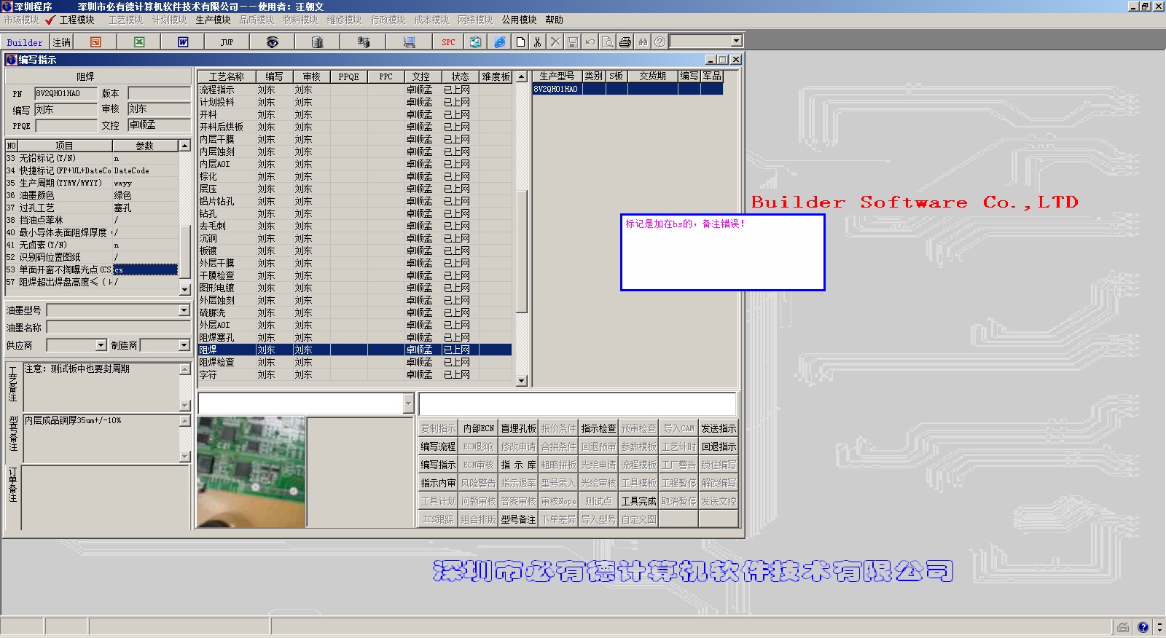Open the toolbar combo box dropdown

pyautogui.click(x=736, y=42)
